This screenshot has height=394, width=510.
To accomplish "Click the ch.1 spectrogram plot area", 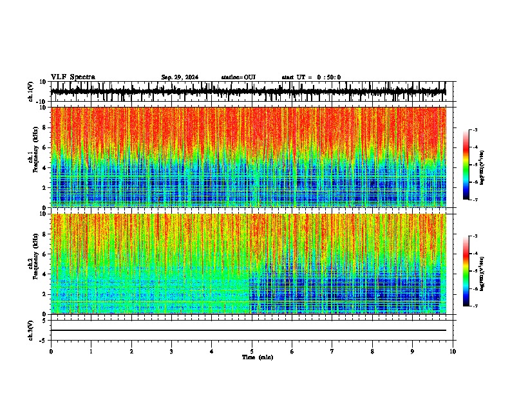I will pyautogui.click(x=248, y=157).
